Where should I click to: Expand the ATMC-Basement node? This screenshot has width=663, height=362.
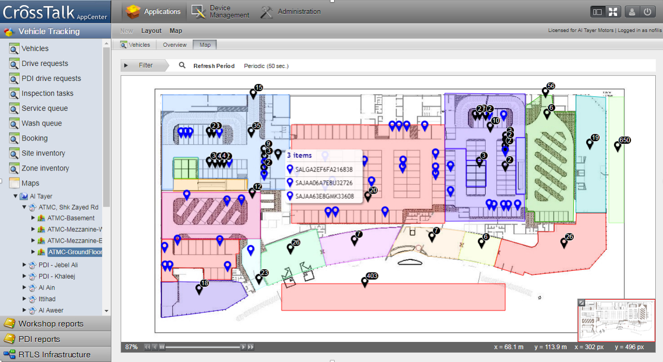click(x=33, y=218)
